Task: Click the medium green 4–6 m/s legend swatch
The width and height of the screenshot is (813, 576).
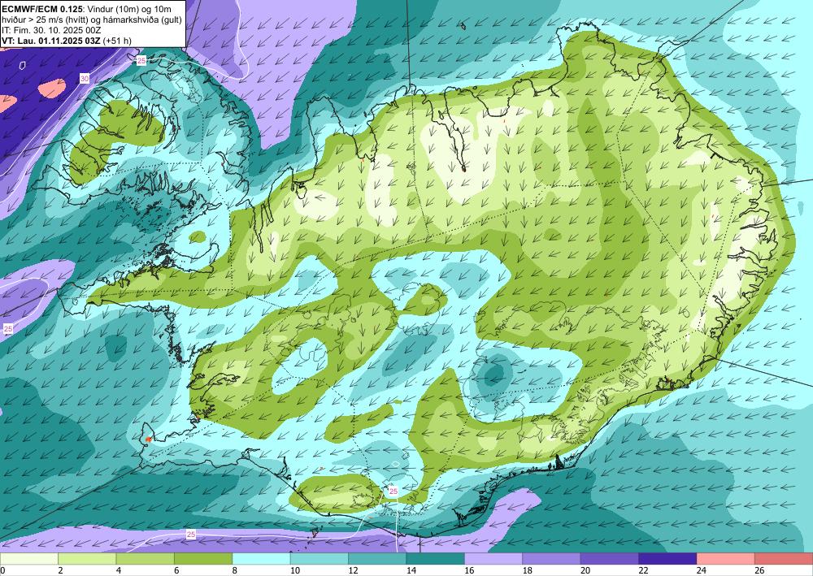Action: 146,559
